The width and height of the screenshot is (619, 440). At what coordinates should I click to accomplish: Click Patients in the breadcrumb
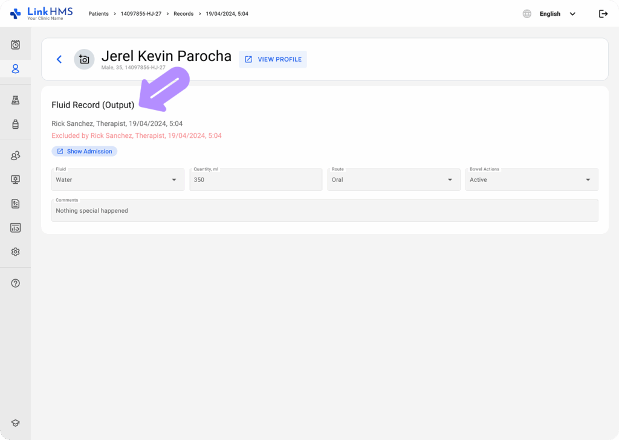(99, 14)
